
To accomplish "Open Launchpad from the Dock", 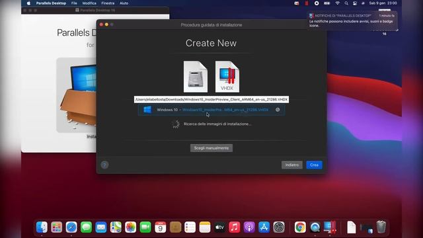I will click(57, 227).
